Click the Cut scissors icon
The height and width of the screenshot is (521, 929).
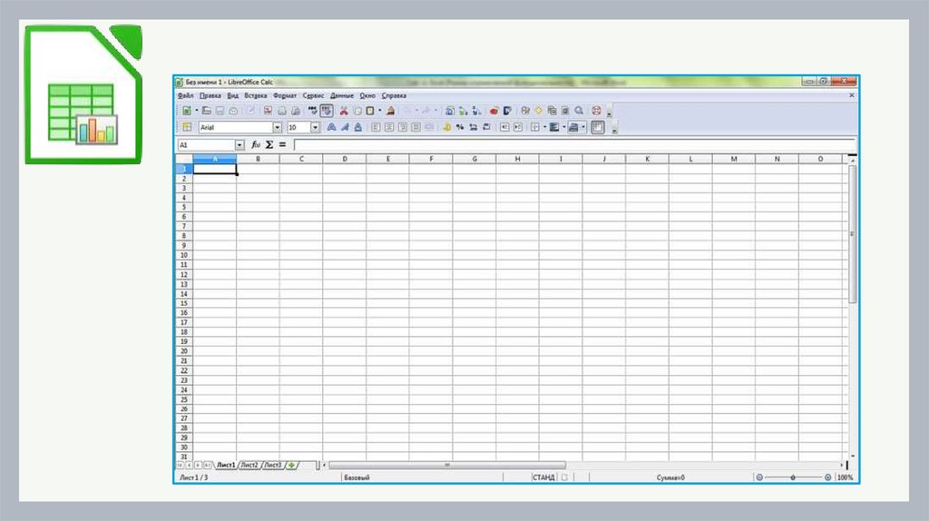tap(344, 111)
